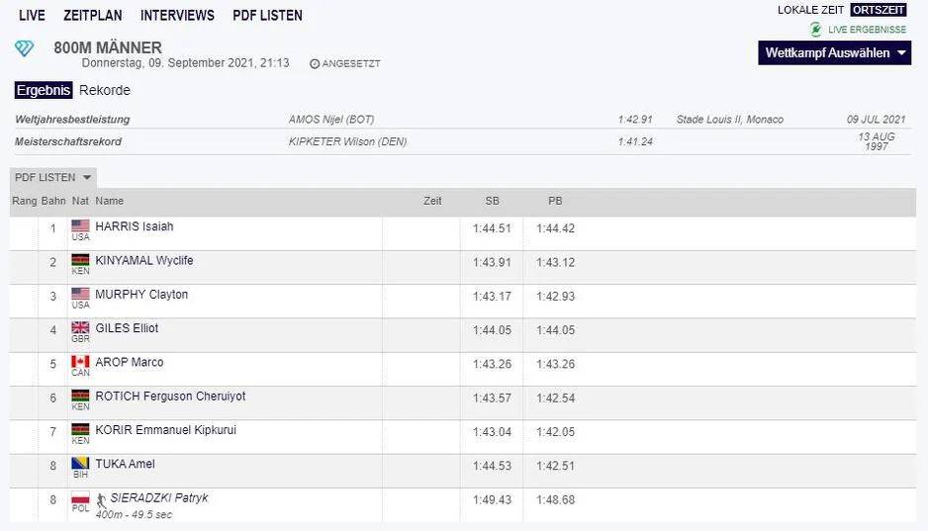Sort the table by the SB column
The image size is (928, 531).
click(492, 201)
